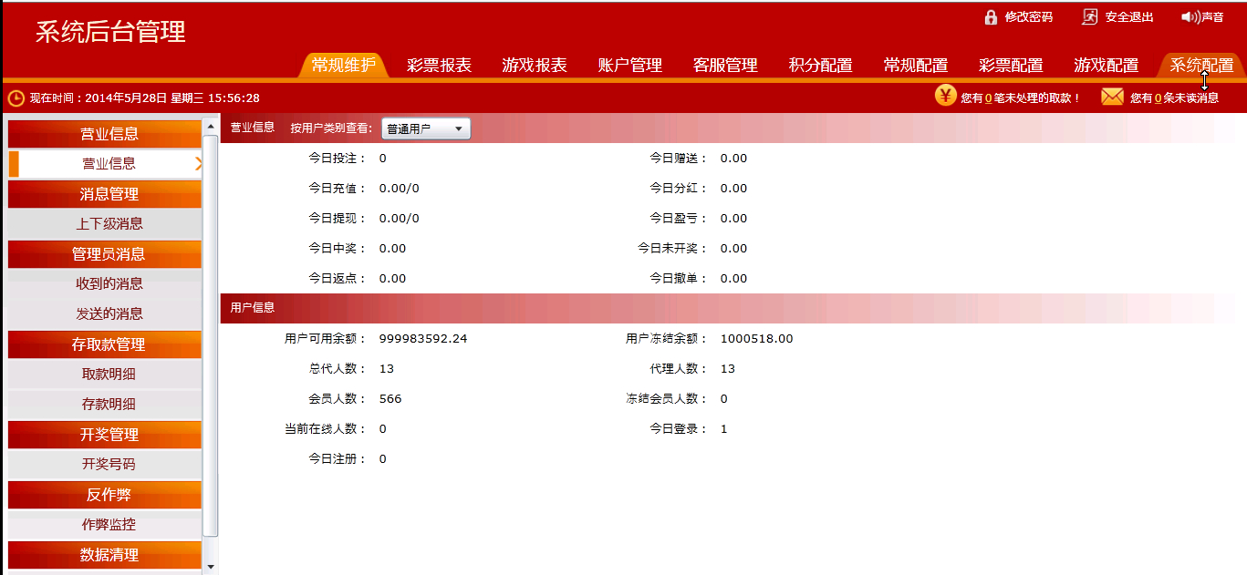Open 取款明细 in the sidebar
This screenshot has height=575, width=1247.
109,374
